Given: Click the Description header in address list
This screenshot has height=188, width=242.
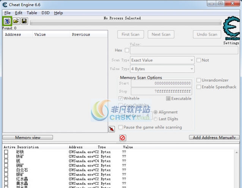Looking at the screenshot, I should (x=28, y=147).
